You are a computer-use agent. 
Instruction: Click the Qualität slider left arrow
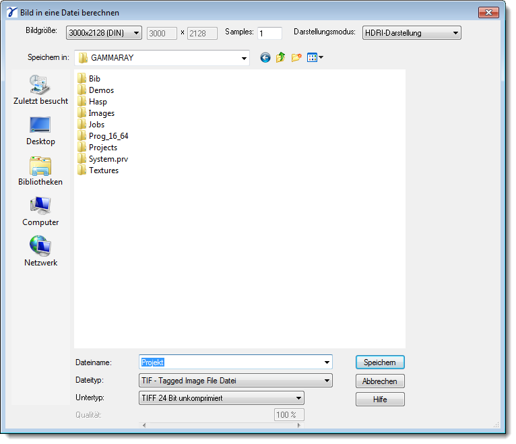click(143, 425)
